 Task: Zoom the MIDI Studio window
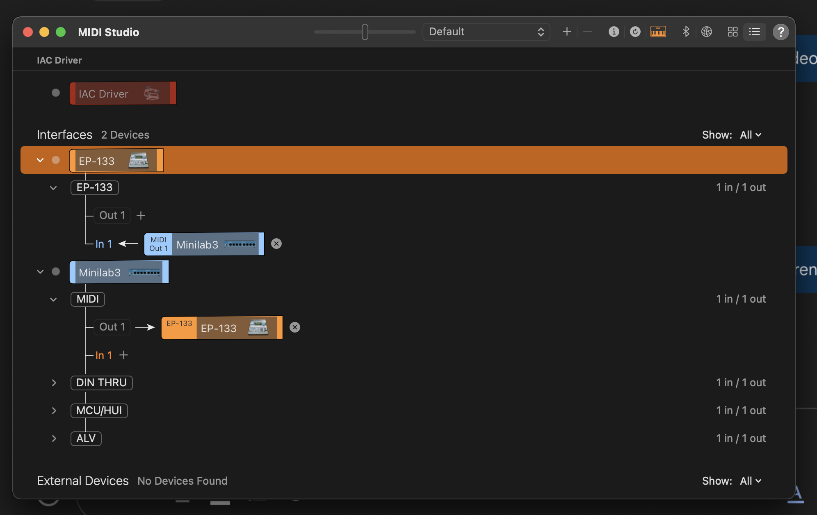(61, 32)
